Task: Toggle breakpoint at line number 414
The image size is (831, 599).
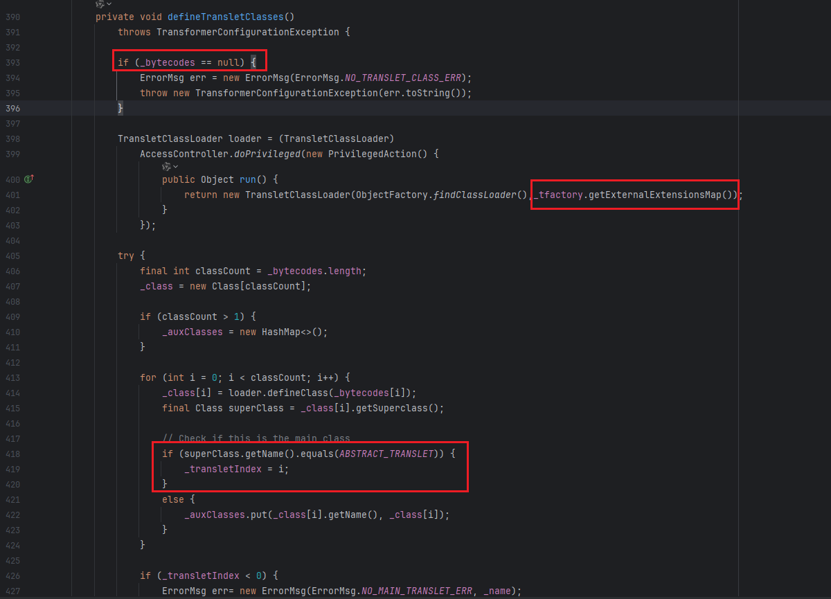Action: coord(12,393)
